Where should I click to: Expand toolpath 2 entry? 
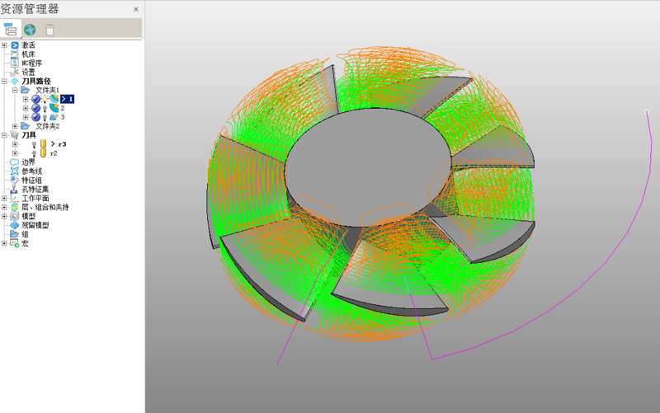coord(26,108)
